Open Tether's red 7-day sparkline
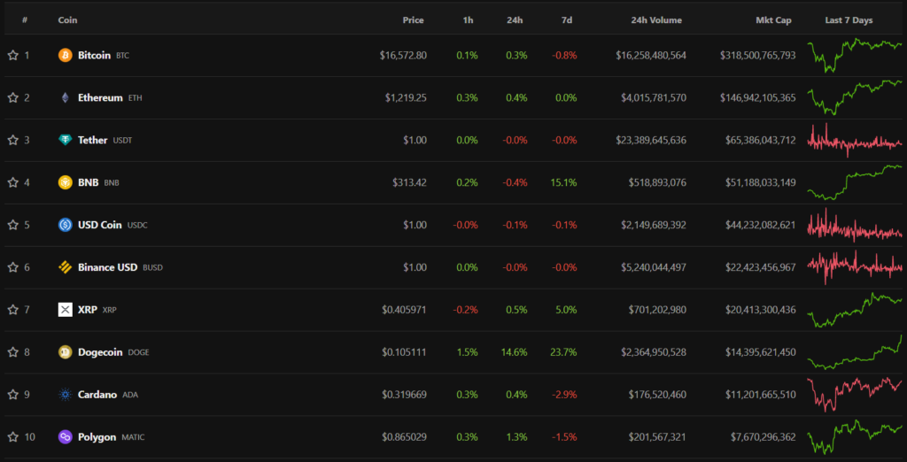This screenshot has height=462, width=907. (x=855, y=140)
